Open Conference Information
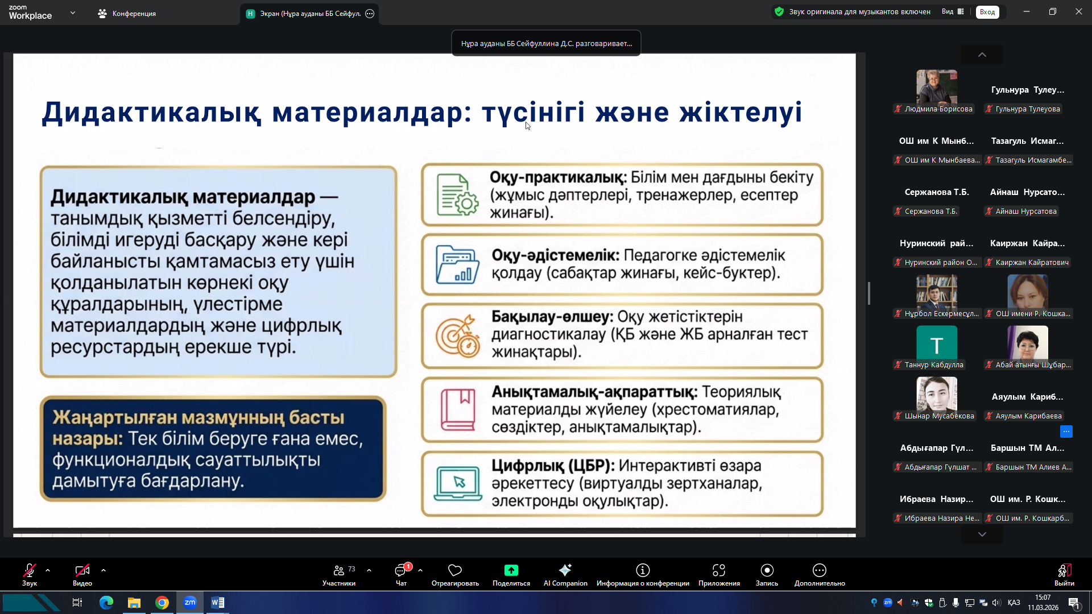The width and height of the screenshot is (1092, 614). click(643, 574)
